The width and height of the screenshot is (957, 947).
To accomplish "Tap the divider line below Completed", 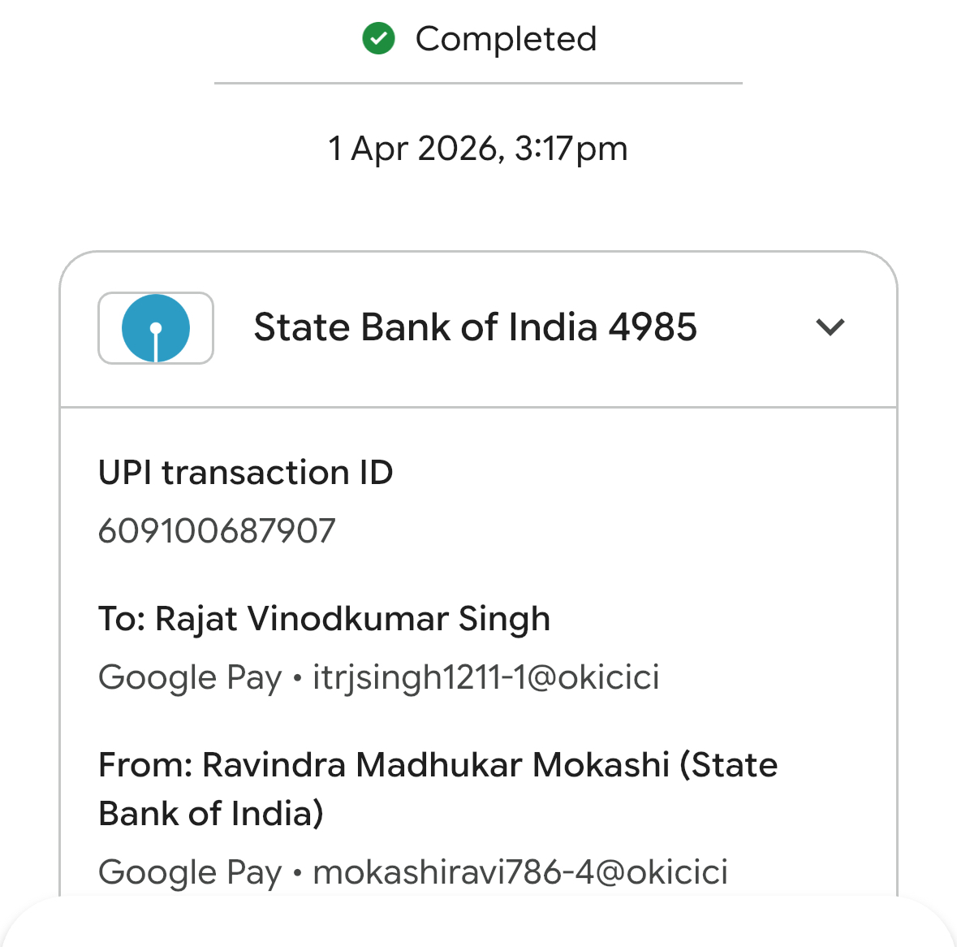I will click(478, 83).
